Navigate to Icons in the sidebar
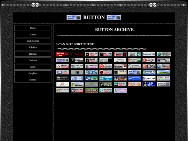 (33, 67)
